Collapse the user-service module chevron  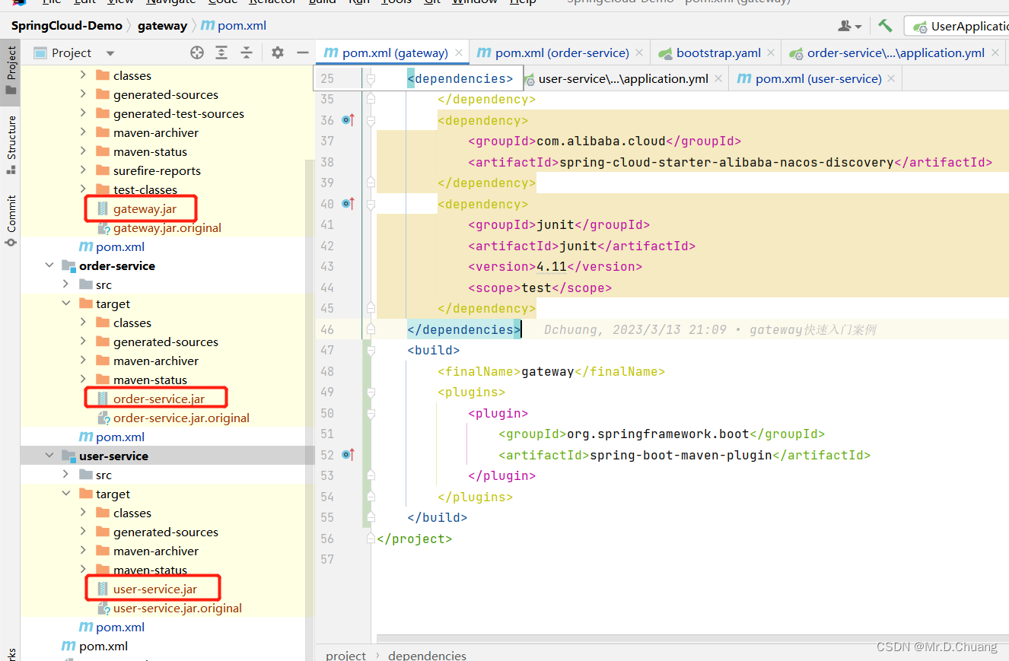pos(49,456)
